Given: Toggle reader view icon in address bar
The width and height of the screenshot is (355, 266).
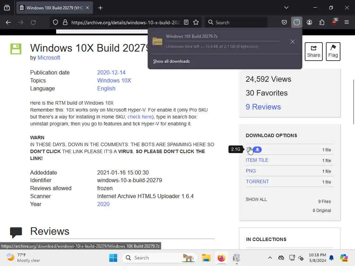Looking at the screenshot, I should click(x=186, y=23).
